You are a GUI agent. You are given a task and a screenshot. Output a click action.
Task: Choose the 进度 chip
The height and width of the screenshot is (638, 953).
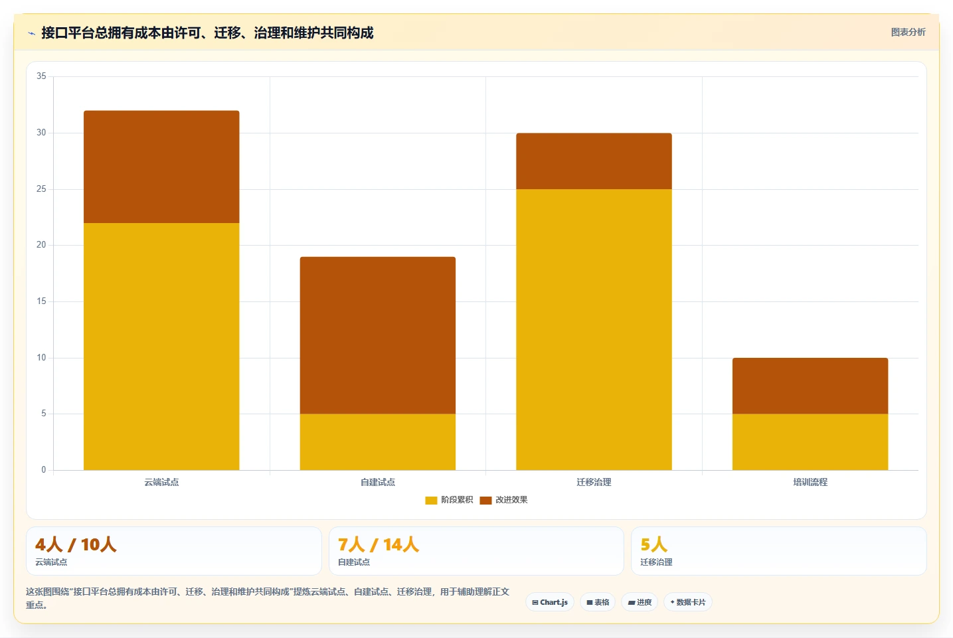tap(640, 602)
